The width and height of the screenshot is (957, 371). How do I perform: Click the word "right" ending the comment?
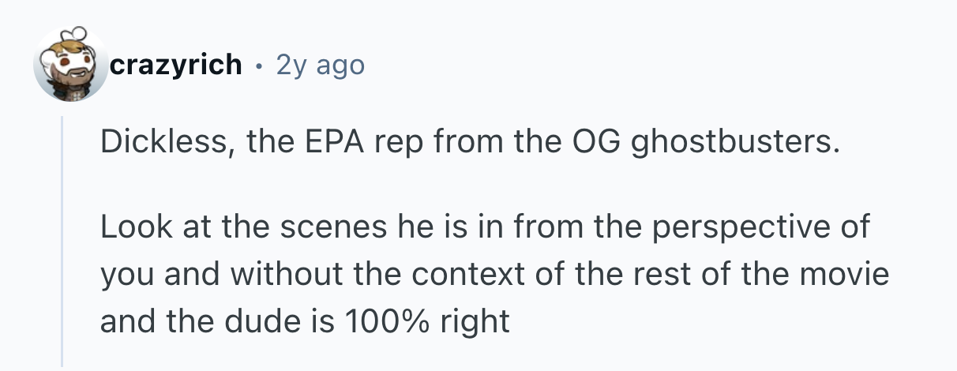click(477, 321)
